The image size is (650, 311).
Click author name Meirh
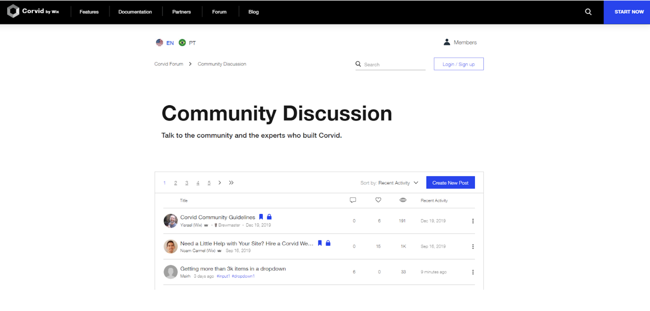185,276
